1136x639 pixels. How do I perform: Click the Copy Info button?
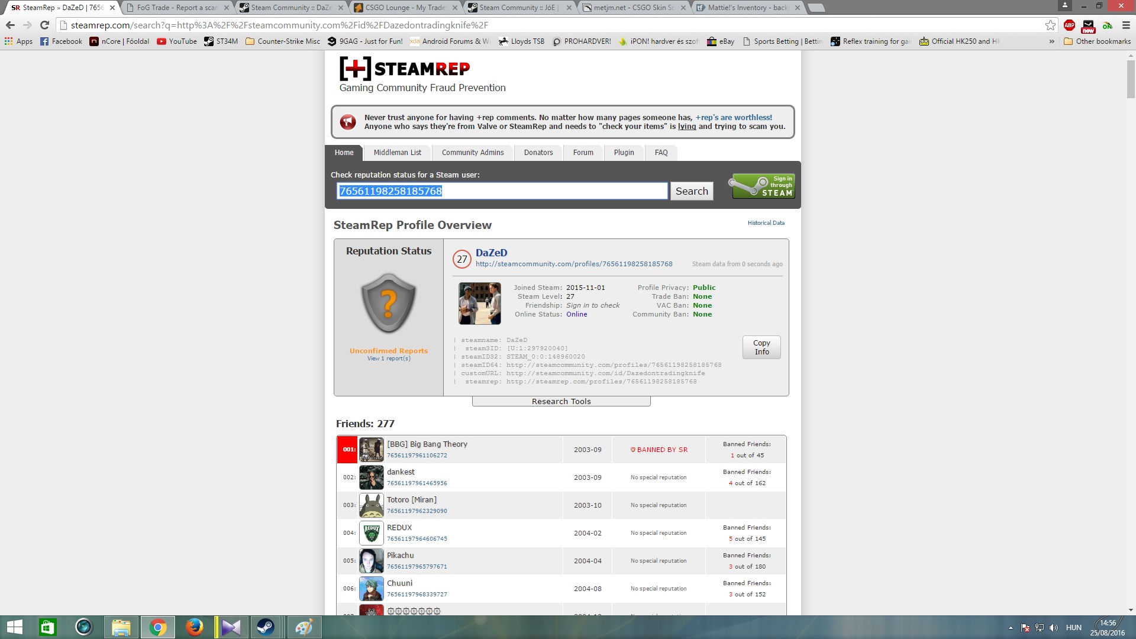click(761, 347)
